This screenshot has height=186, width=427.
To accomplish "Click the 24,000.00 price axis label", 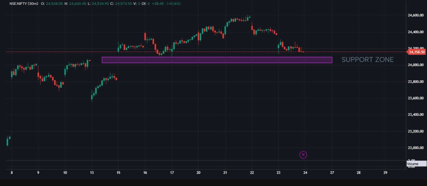I will pyautogui.click(x=416, y=65).
